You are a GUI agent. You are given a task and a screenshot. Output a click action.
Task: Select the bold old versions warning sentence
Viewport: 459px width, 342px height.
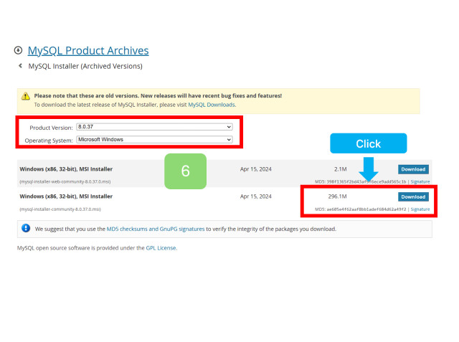pos(158,95)
